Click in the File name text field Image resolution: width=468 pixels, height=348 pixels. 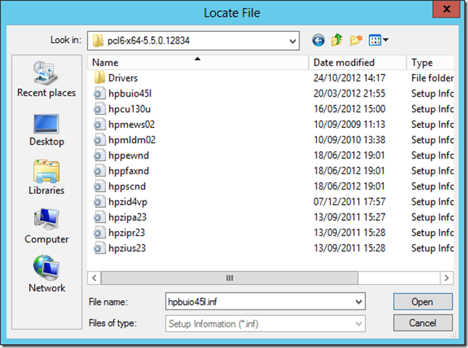tap(258, 302)
